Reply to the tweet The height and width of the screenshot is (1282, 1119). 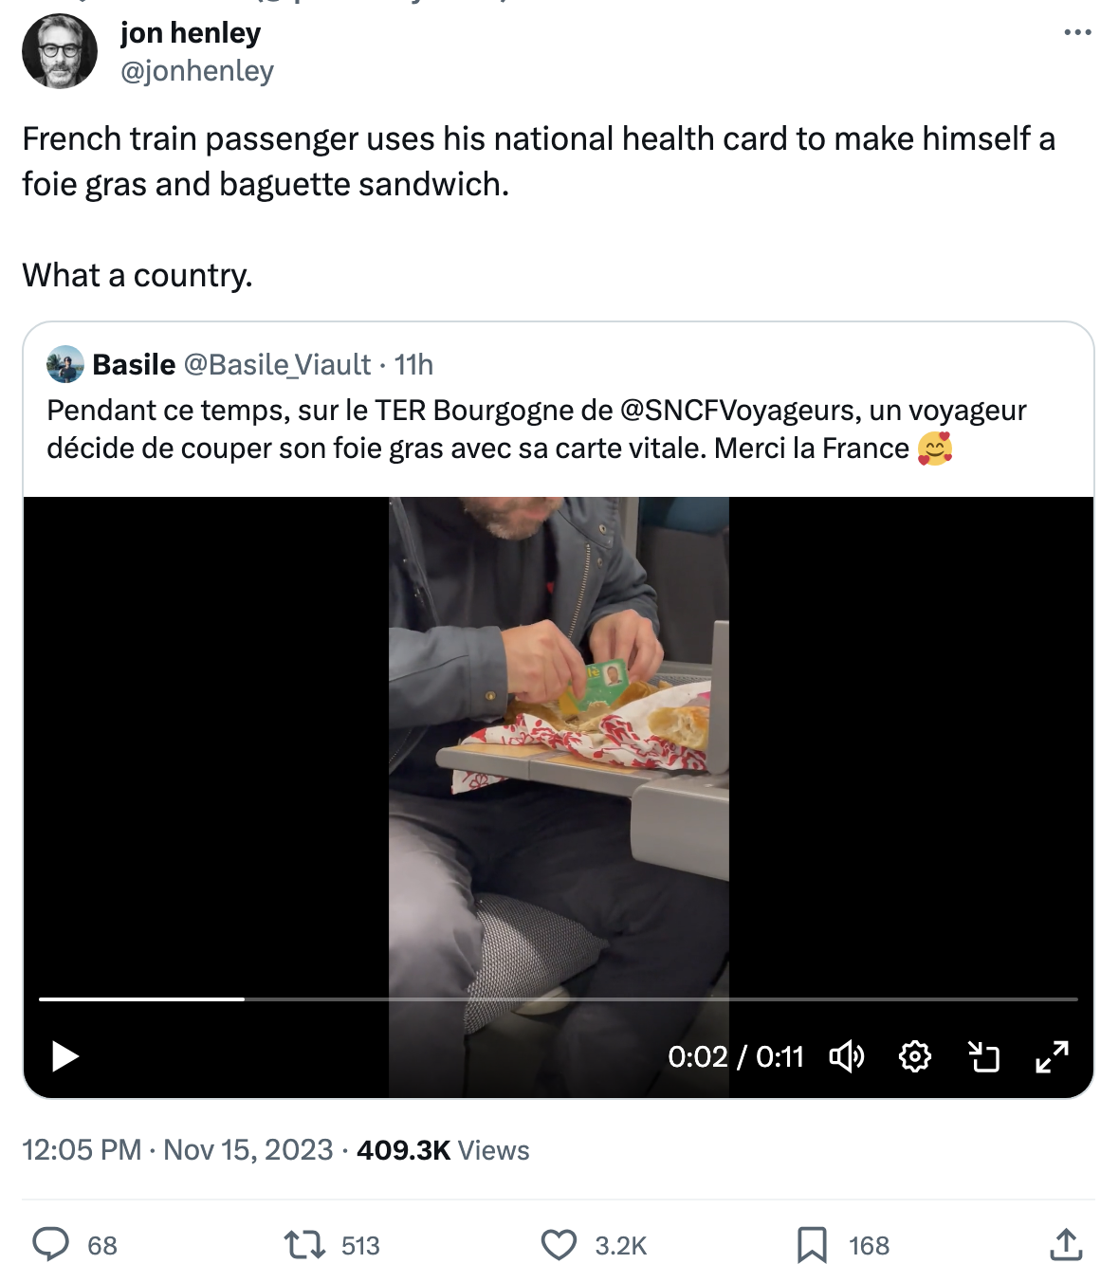pyautogui.click(x=51, y=1244)
